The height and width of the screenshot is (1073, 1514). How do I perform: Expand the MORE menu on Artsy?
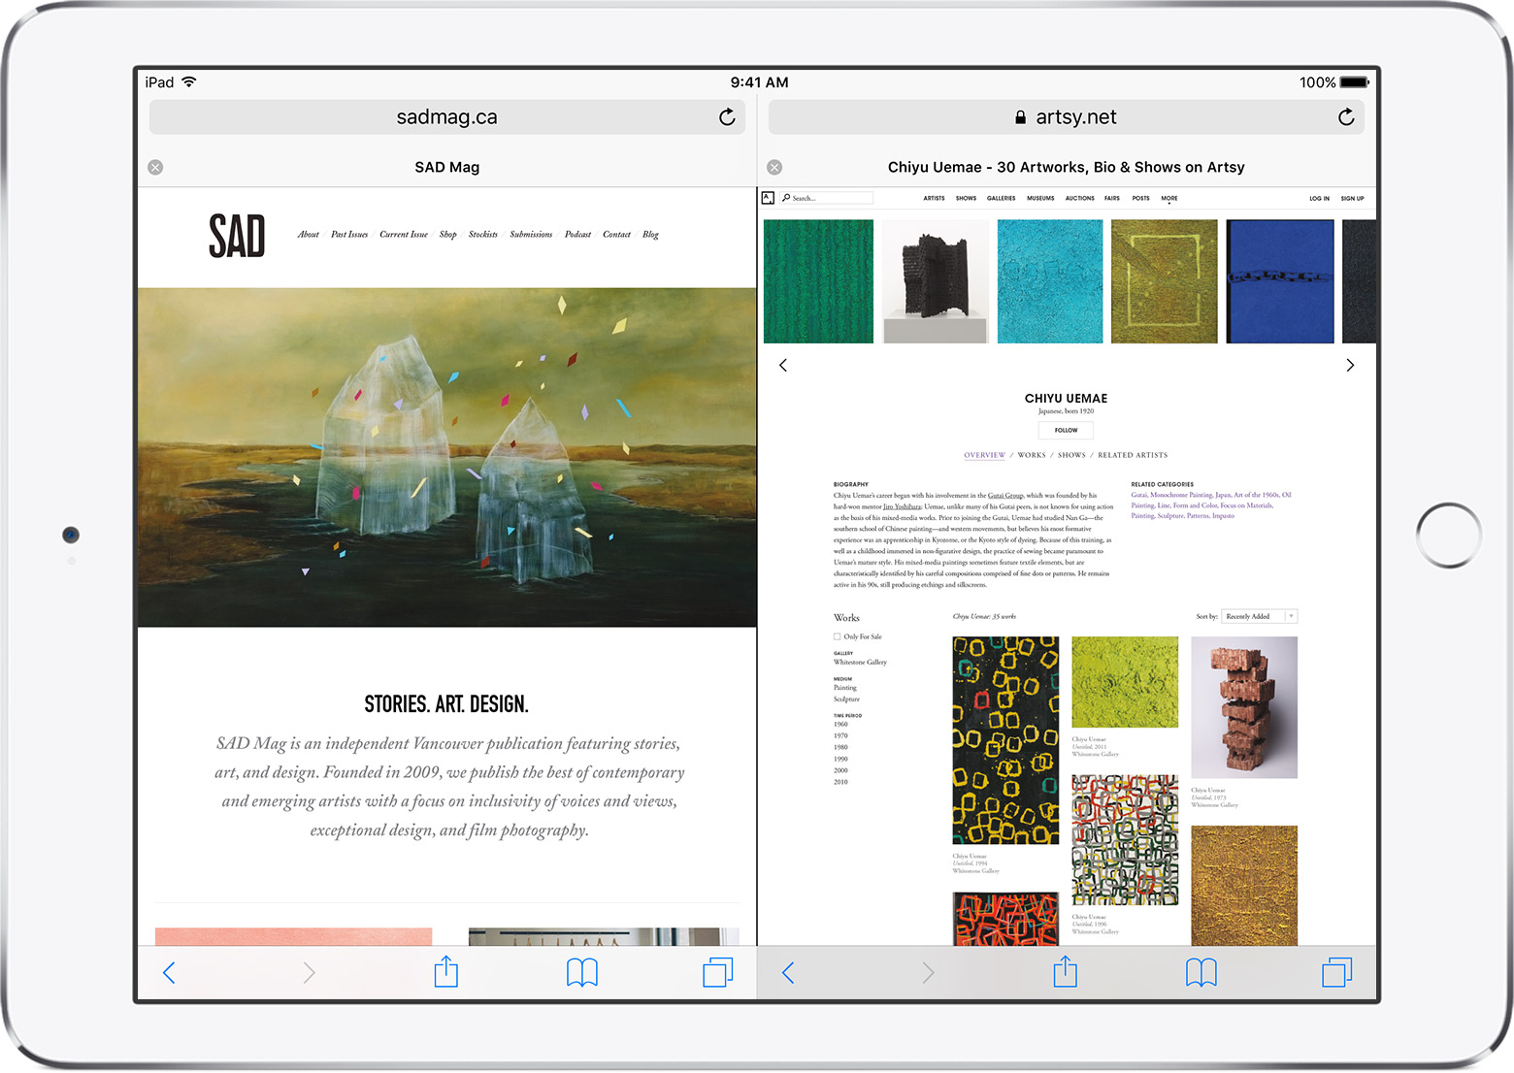click(1168, 198)
